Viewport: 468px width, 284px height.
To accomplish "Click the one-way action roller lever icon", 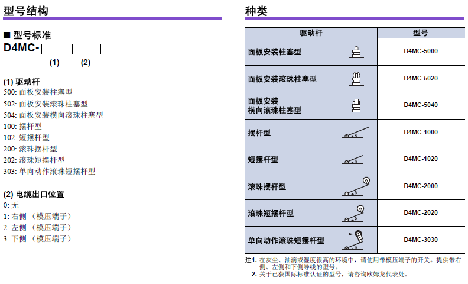I will coord(354,239).
